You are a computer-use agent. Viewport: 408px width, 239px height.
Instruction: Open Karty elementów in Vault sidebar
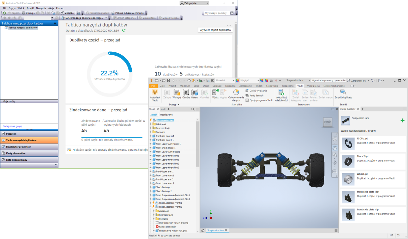[x=29, y=153]
